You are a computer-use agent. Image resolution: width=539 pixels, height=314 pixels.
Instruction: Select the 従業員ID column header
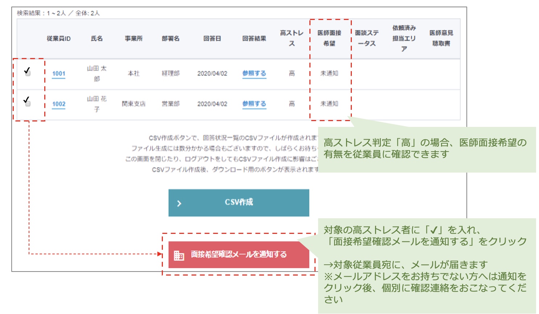click(x=59, y=38)
